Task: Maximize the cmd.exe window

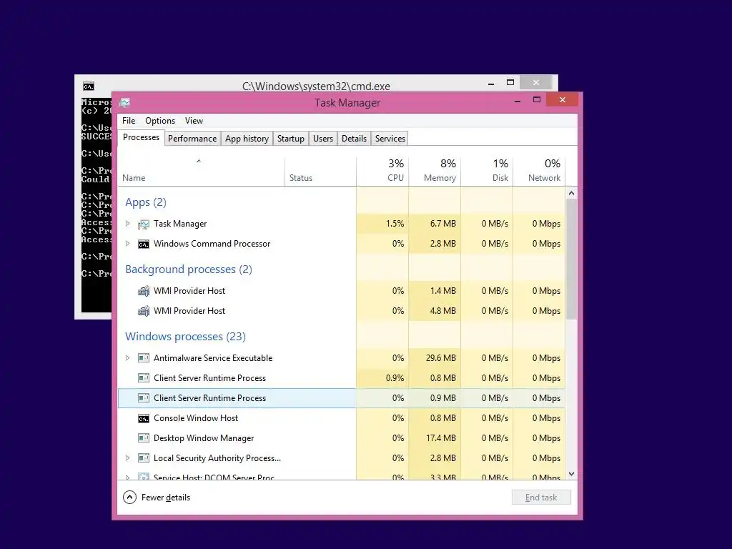Action: 510,83
